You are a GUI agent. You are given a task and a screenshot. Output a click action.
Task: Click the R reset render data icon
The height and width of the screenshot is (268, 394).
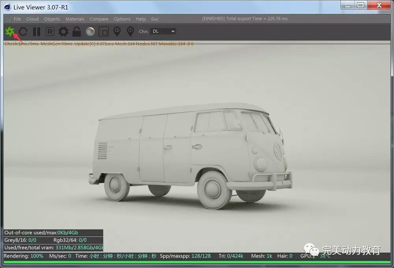tap(50, 32)
